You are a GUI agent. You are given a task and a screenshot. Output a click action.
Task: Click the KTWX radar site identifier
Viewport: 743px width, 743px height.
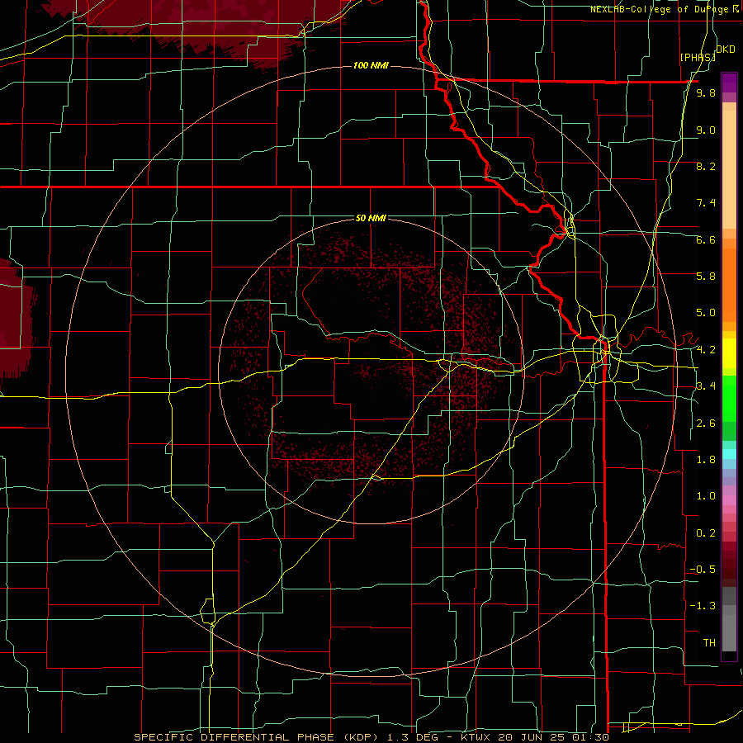point(476,737)
